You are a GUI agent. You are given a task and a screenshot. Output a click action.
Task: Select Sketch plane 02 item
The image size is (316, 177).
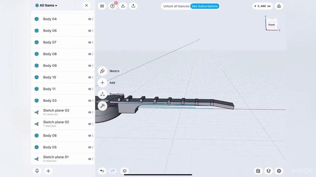coord(63,124)
